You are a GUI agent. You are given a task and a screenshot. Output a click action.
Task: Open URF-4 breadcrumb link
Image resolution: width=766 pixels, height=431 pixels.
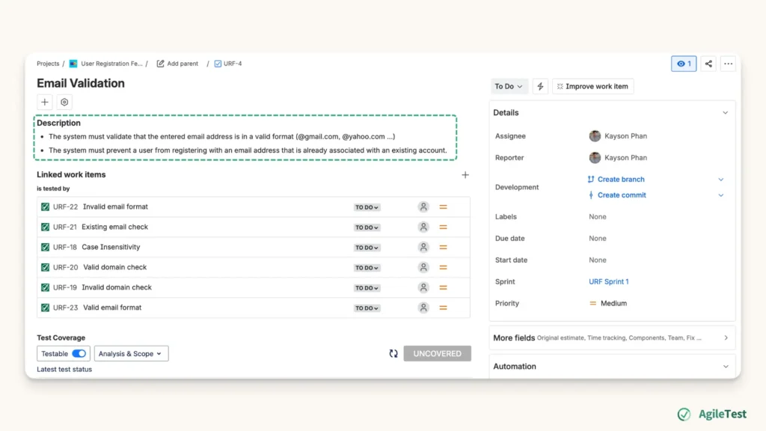click(x=228, y=64)
